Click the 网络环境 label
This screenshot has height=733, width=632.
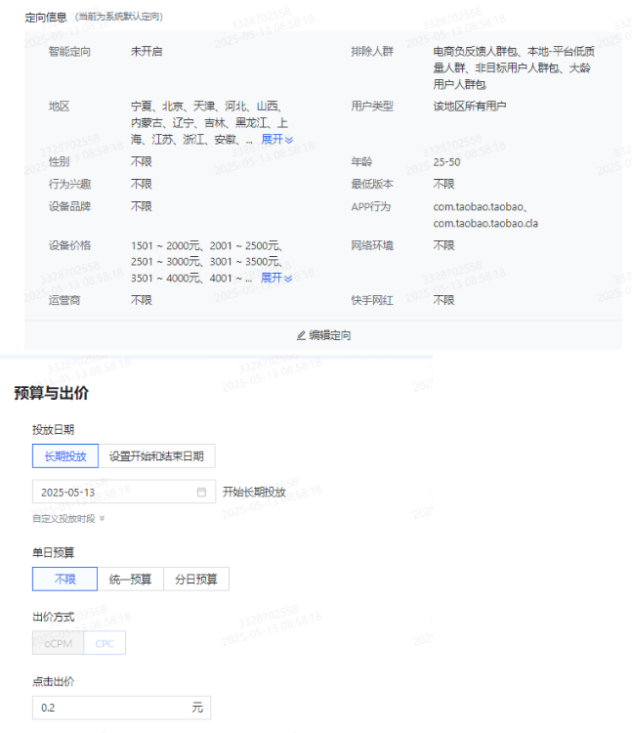(x=372, y=245)
